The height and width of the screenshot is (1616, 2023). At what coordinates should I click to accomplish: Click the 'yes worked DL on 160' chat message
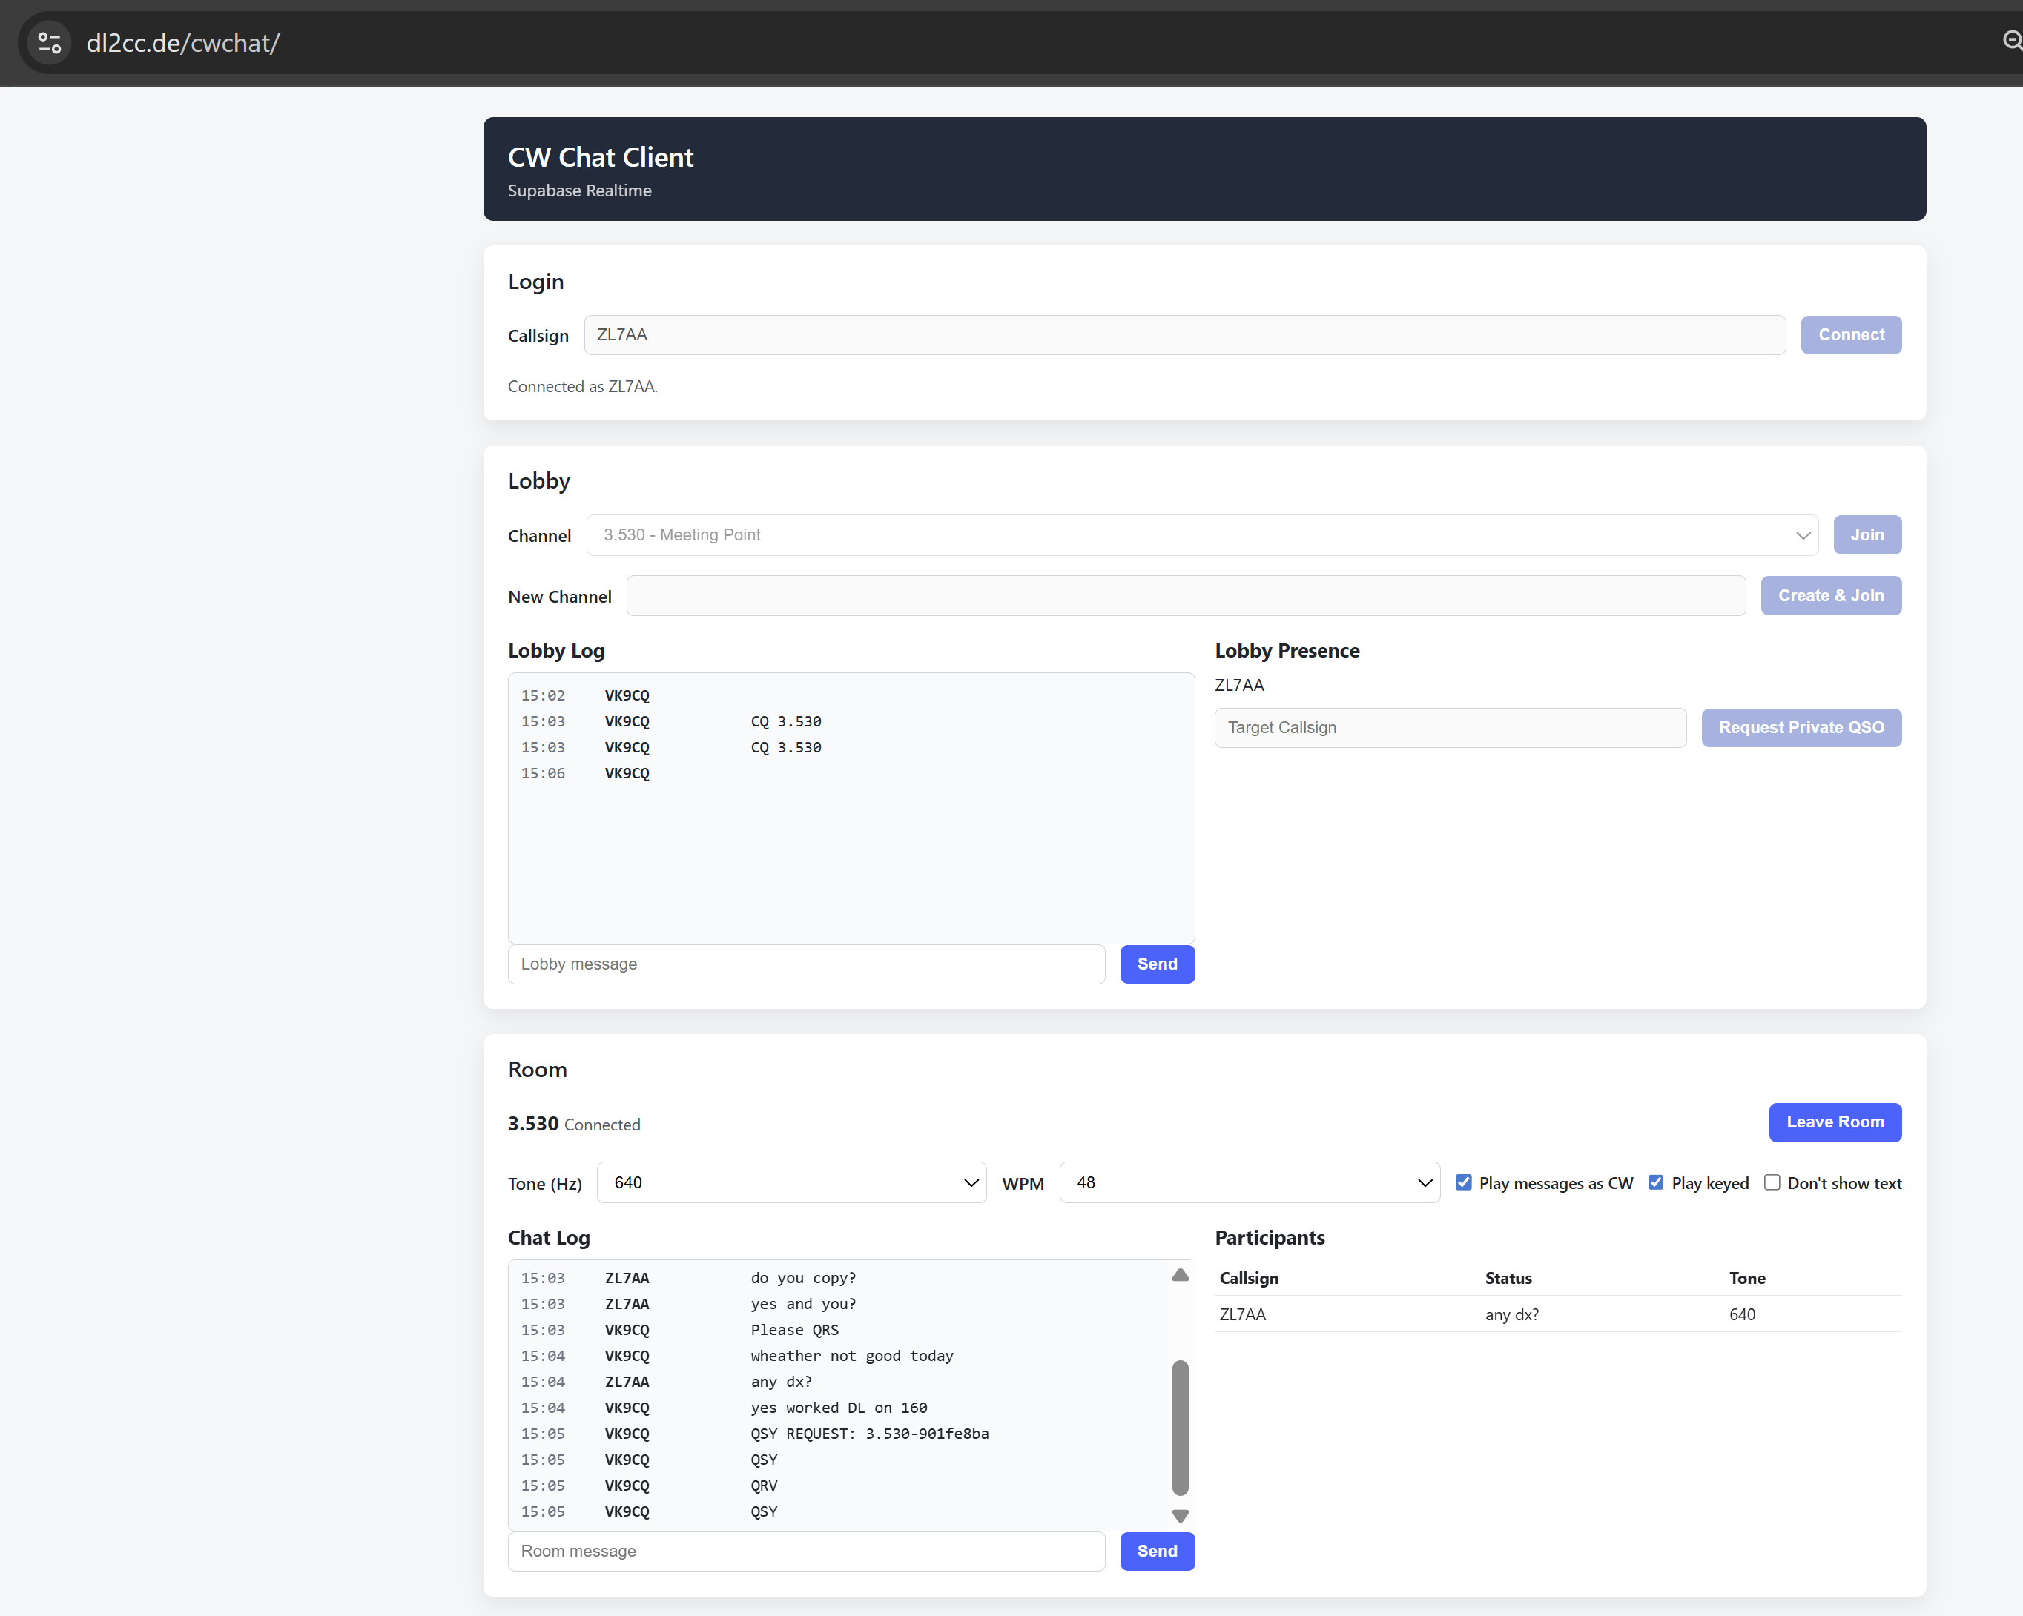[839, 1408]
